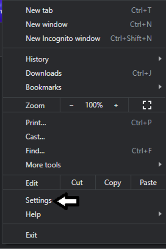
Task: Click the Paste button
Action: click(149, 182)
